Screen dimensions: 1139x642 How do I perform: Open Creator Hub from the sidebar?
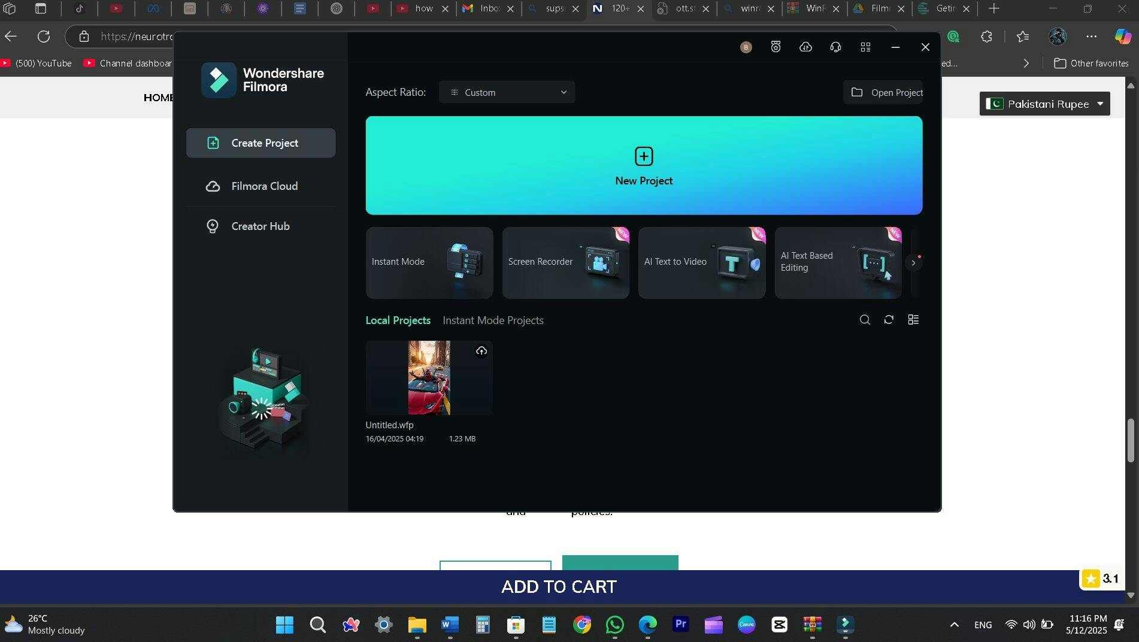point(260,226)
